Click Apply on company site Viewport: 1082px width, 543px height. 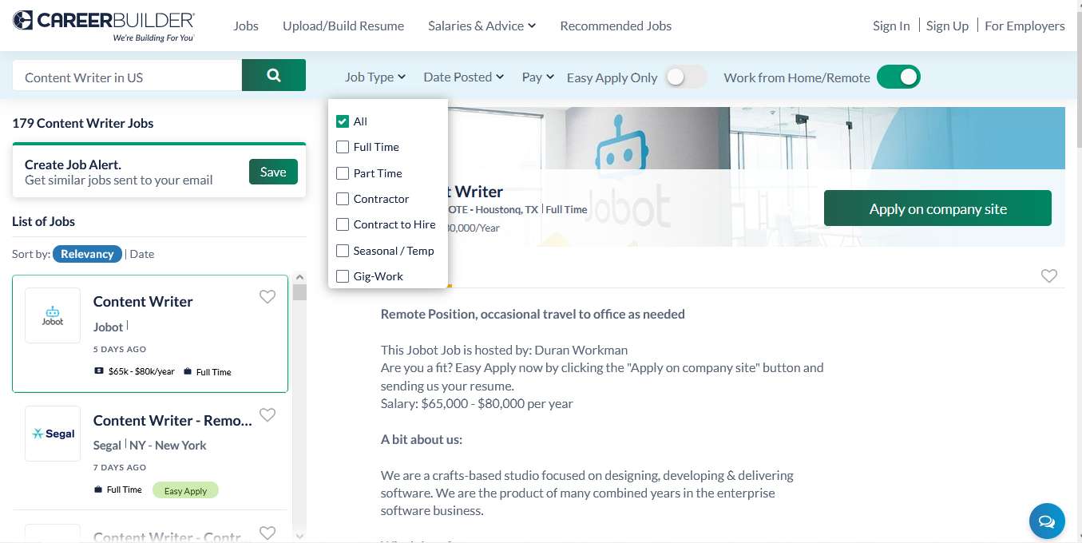[x=937, y=208]
